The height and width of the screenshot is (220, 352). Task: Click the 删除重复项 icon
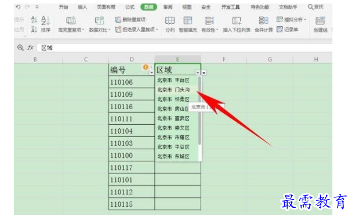(118, 20)
